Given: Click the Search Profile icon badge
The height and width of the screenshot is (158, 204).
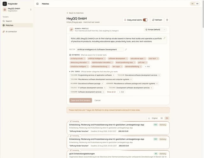Looking at the screenshot, I should click(x=71, y=30).
